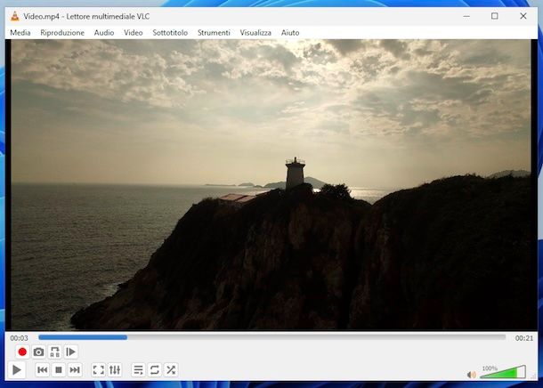This screenshot has width=543, height=388.
Task: Open the Sottotitolo menu
Action: [170, 33]
